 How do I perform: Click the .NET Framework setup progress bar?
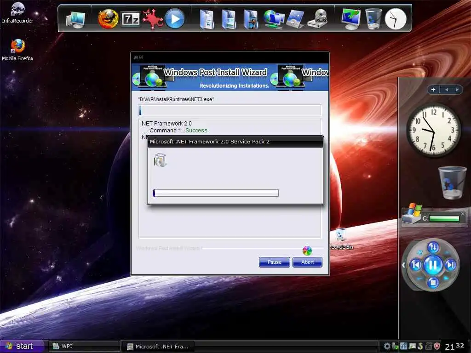click(x=216, y=193)
